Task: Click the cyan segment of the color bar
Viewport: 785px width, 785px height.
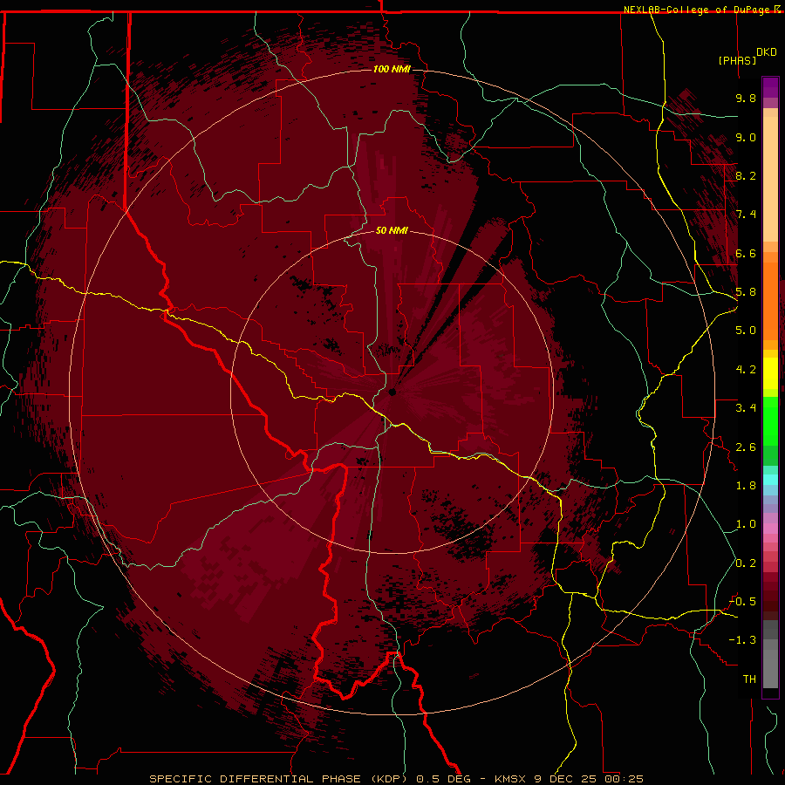Action: coord(770,480)
